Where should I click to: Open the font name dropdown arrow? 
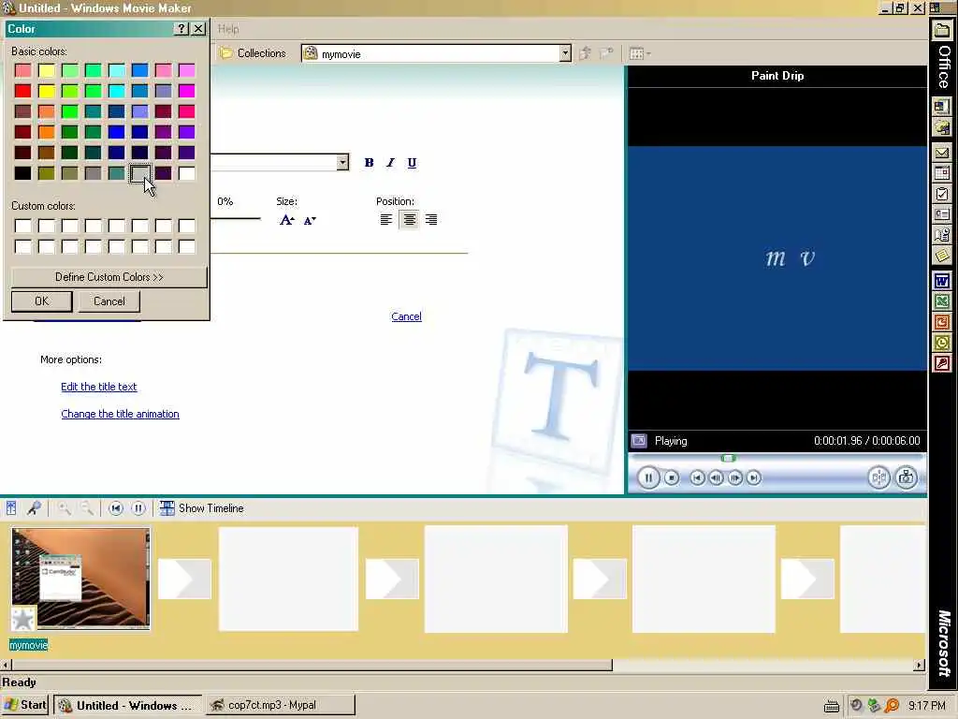pos(342,163)
